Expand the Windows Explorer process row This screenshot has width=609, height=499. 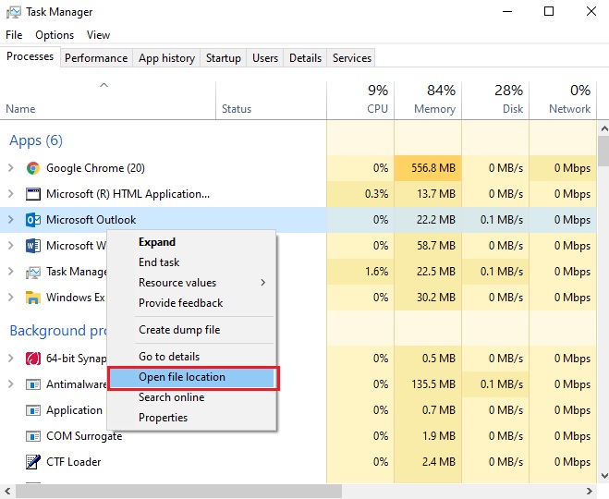tap(11, 297)
